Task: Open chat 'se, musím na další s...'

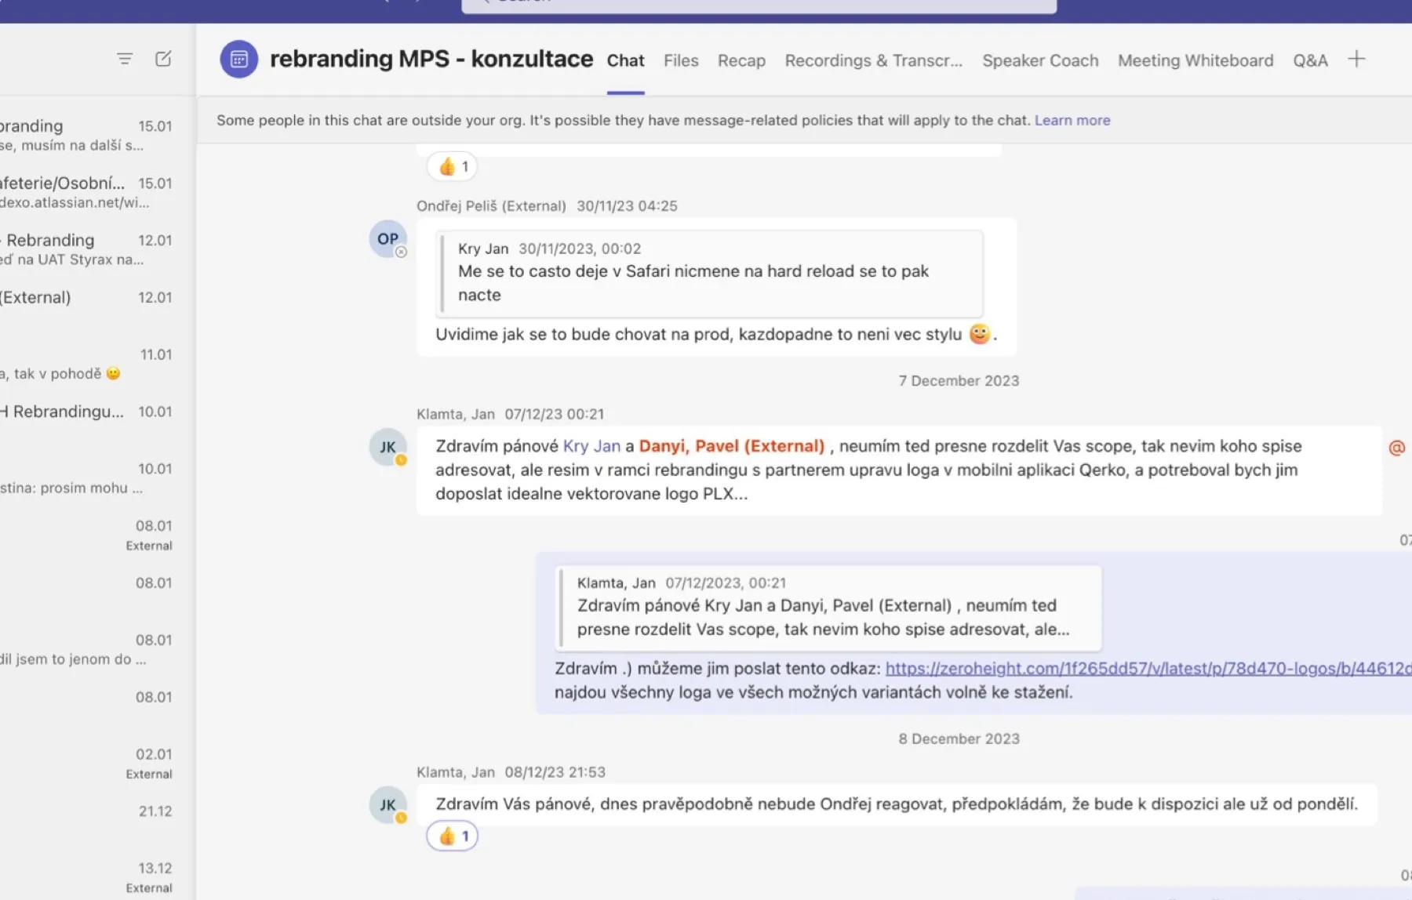Action: (86, 135)
